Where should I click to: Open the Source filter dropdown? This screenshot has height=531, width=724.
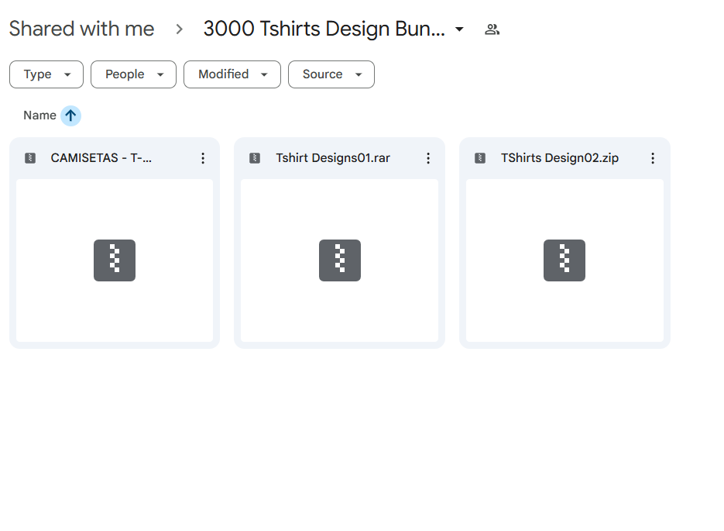[x=331, y=74]
